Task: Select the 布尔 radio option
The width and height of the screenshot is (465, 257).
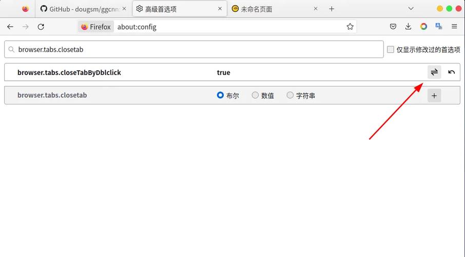Action: (x=220, y=95)
